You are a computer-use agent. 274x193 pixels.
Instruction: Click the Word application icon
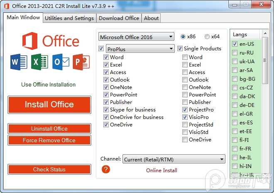pyautogui.click(x=19, y=62)
